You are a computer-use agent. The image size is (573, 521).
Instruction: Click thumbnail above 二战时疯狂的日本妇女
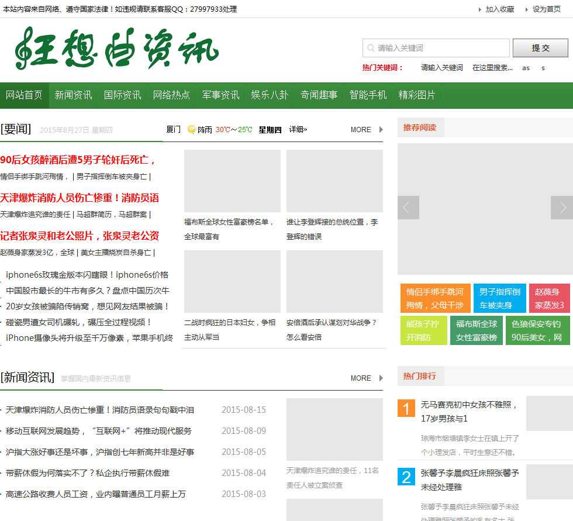point(233,281)
